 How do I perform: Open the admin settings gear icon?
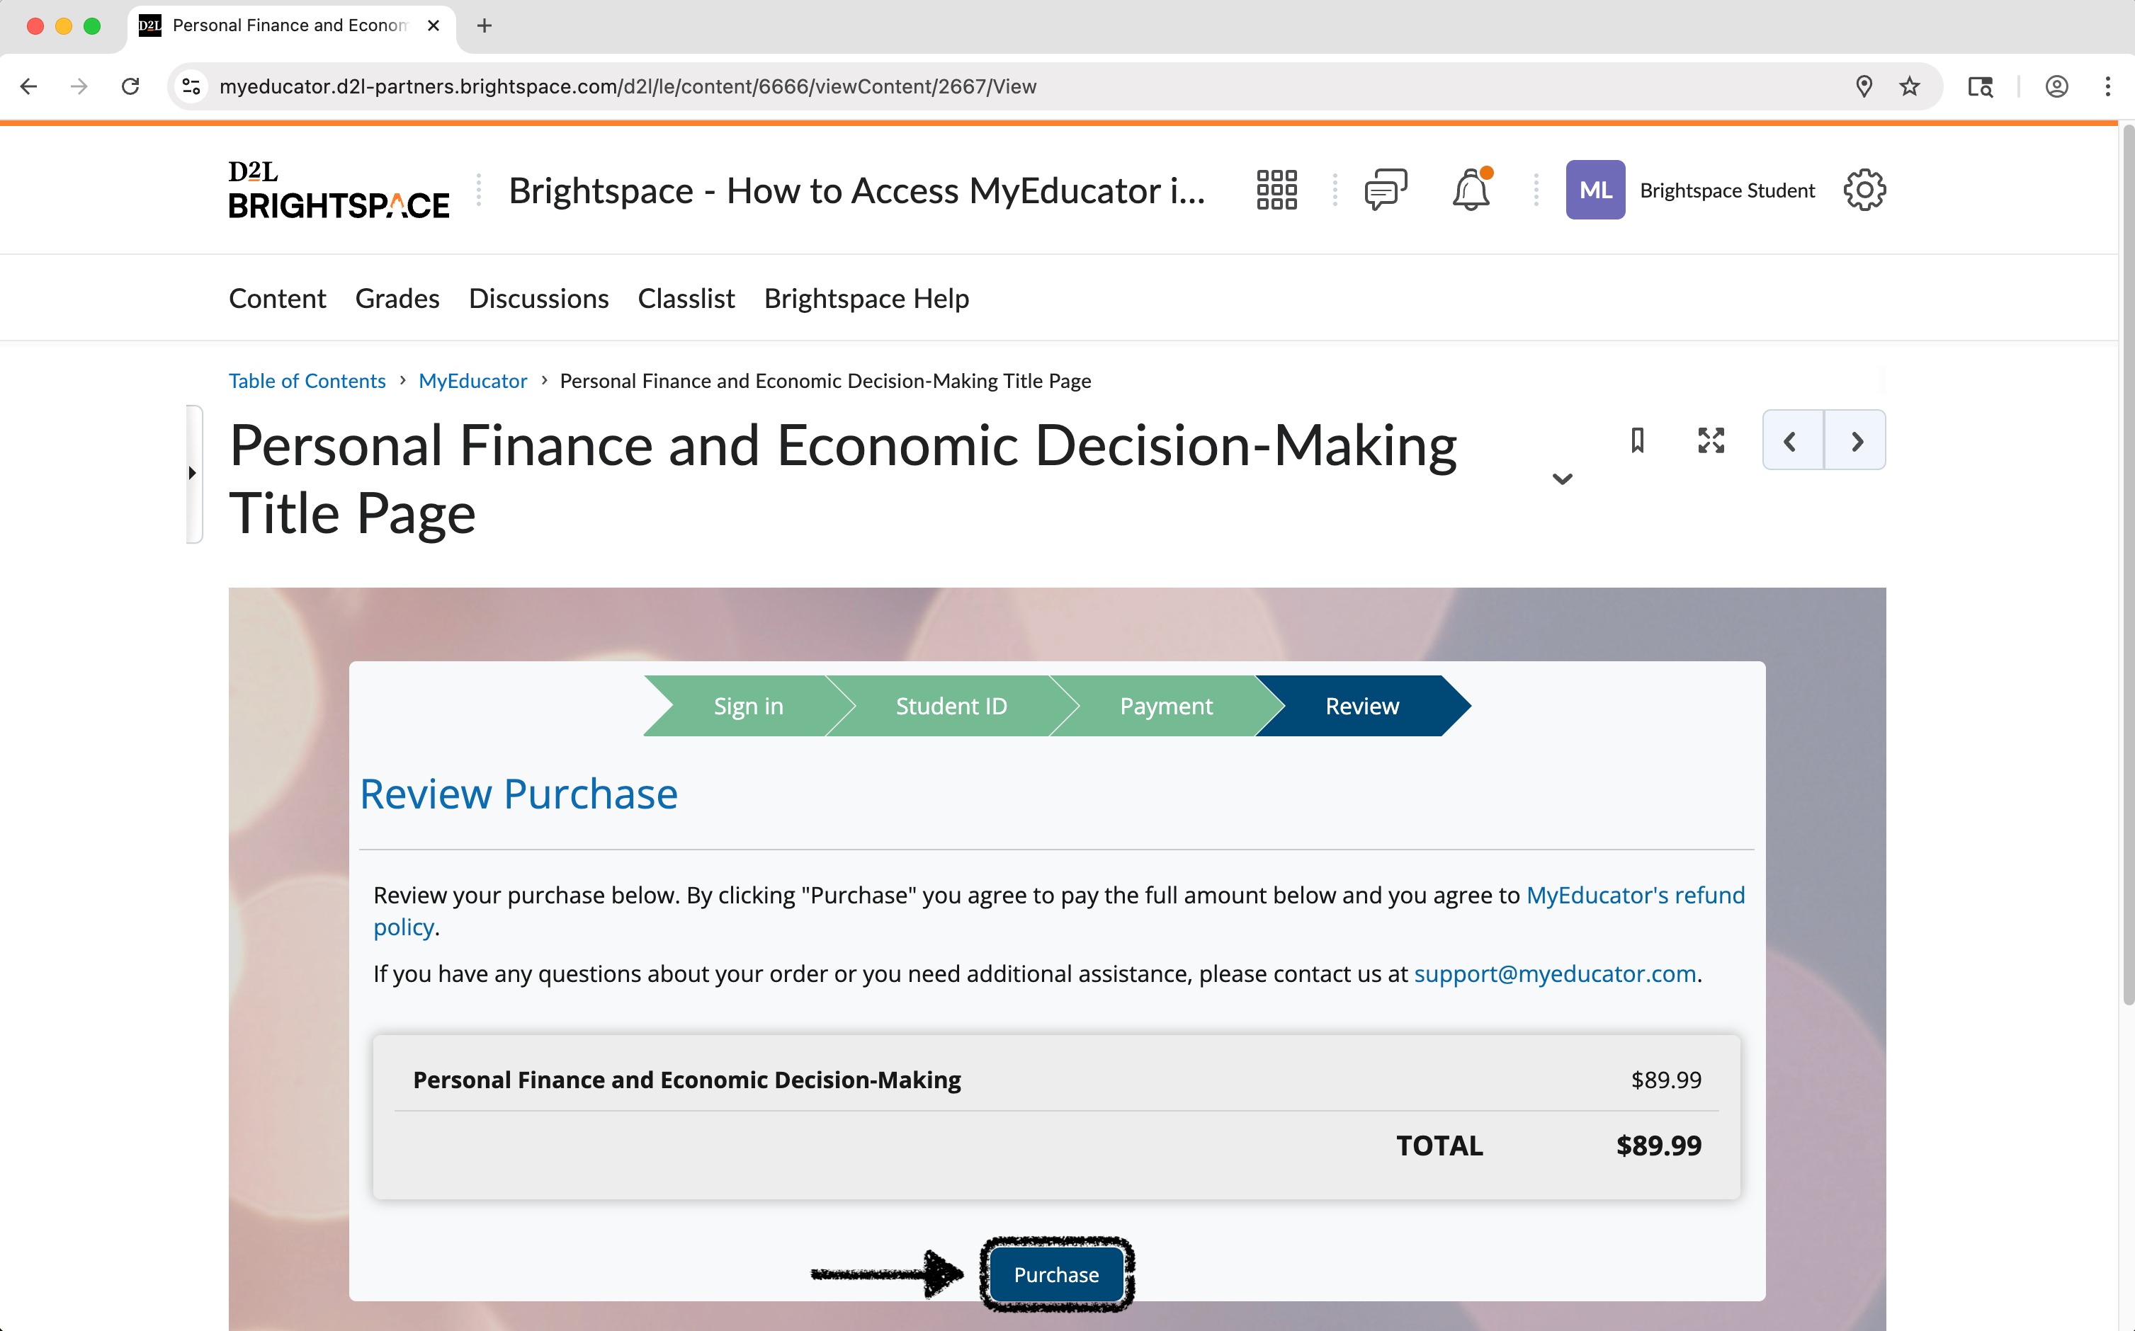pyautogui.click(x=1864, y=190)
